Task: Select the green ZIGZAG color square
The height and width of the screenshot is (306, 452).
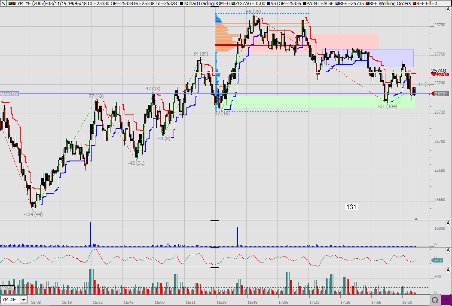Action: click(233, 3)
